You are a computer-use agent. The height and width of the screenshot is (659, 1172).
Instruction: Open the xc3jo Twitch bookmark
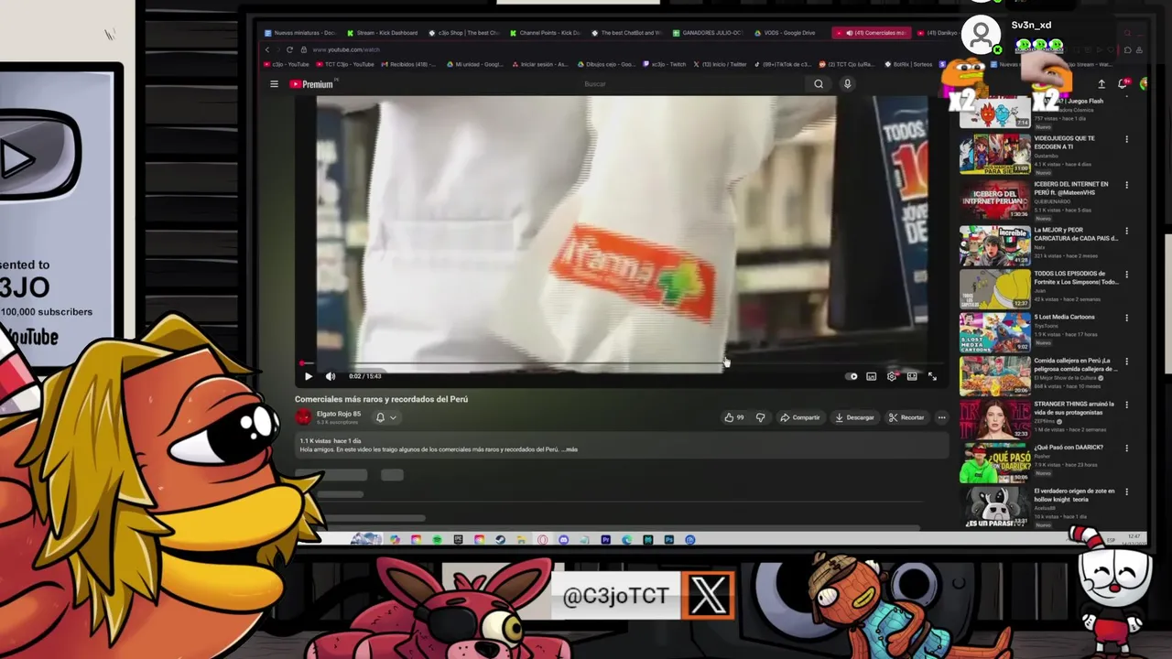tap(665, 64)
